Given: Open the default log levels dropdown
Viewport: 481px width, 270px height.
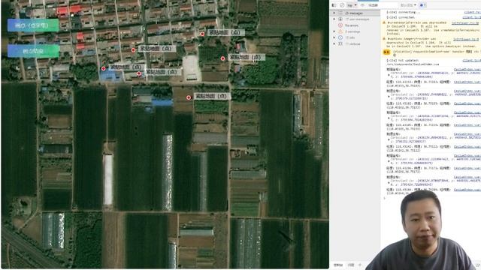Looking at the screenshot, I should [408, 5].
